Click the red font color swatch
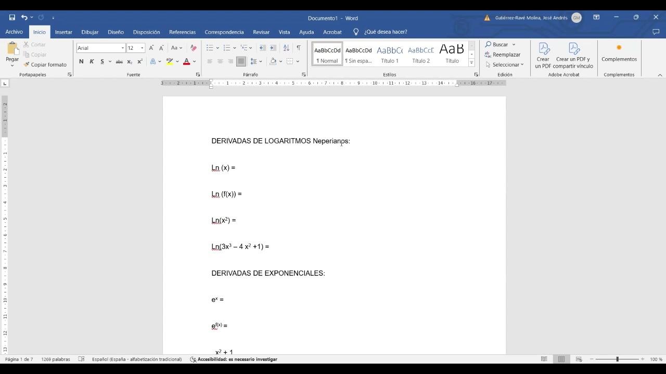This screenshot has height=374, width=666. (186, 61)
